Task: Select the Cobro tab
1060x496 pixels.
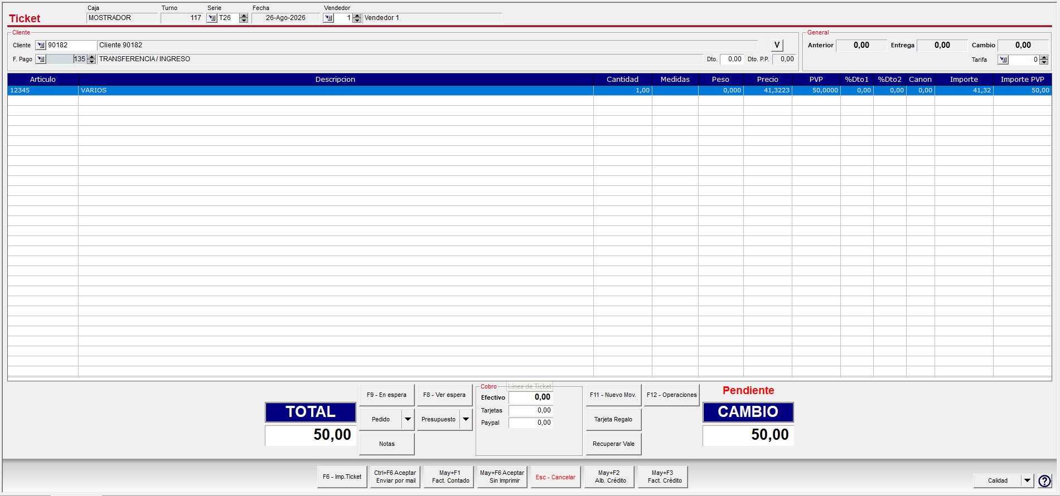Action: (x=488, y=386)
